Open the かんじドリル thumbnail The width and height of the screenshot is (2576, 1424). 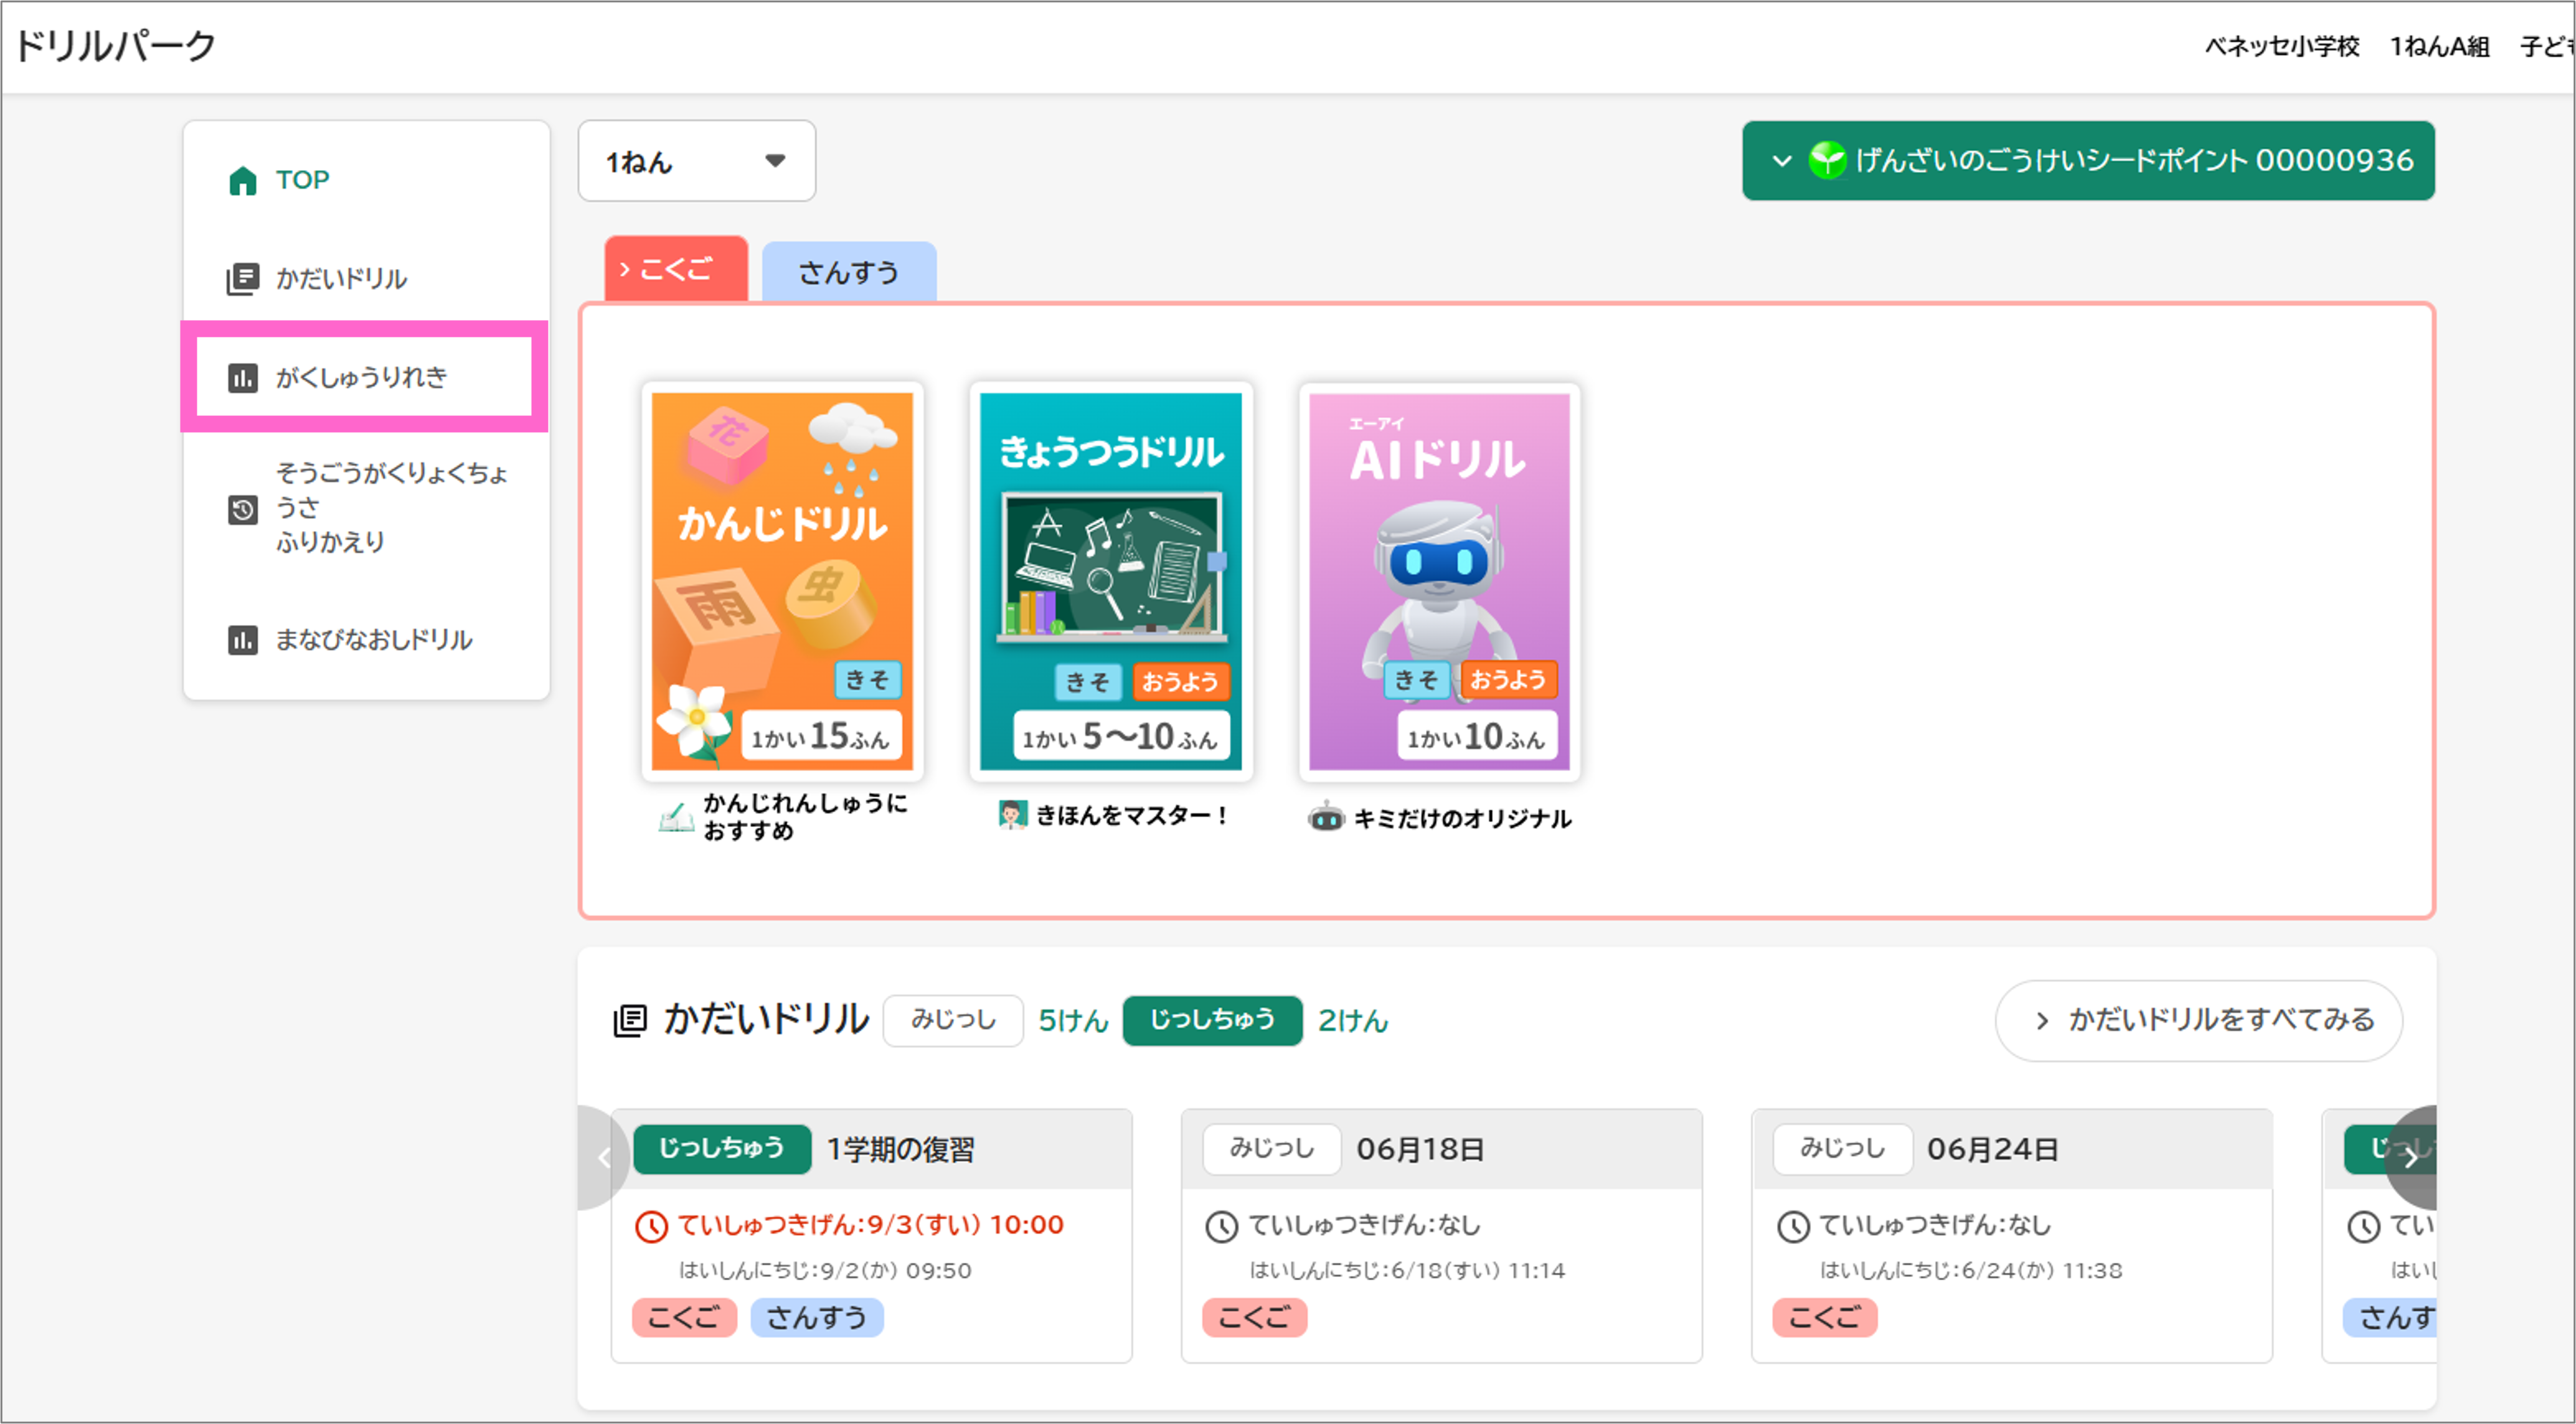[x=782, y=581]
